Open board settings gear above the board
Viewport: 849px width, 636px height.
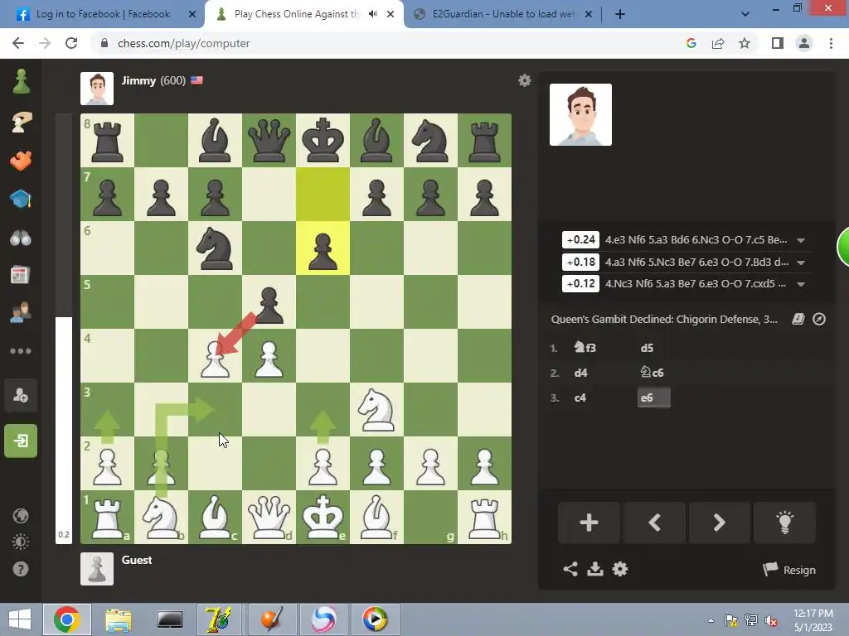[x=524, y=81]
